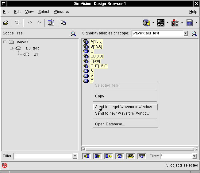Click the calculator toolbar icon
The image size is (200, 173).
click(190, 23)
